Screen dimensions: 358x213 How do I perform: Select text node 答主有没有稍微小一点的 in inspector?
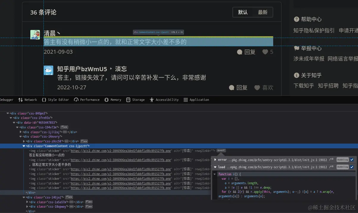46,155
